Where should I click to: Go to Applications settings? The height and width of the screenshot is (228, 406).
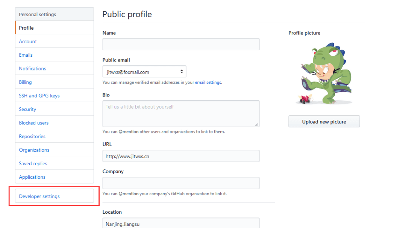point(32,177)
